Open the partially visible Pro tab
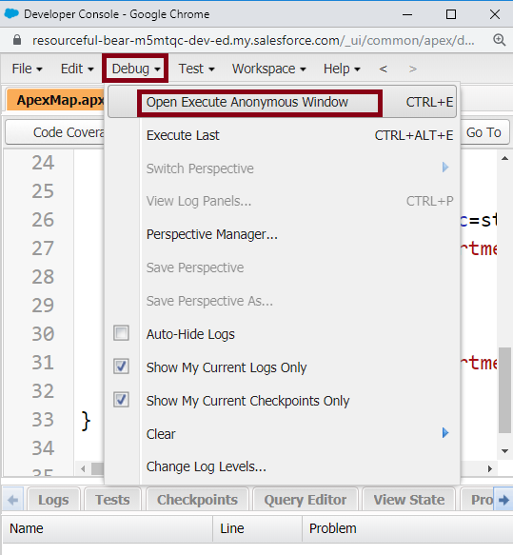This screenshot has height=555, width=513. (478, 500)
